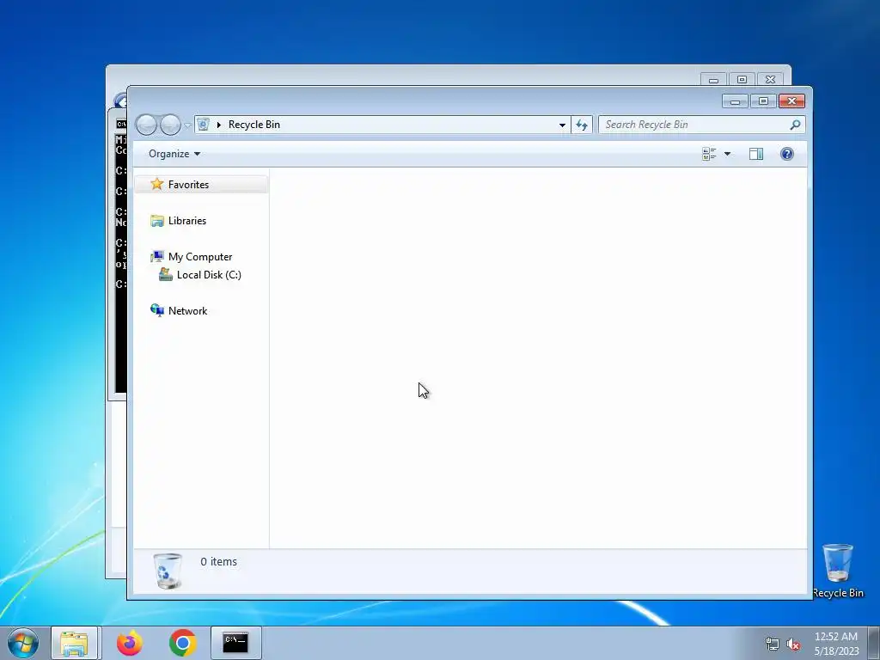Open the clock showing 12:52 AM
880x660 pixels.
tap(836, 644)
